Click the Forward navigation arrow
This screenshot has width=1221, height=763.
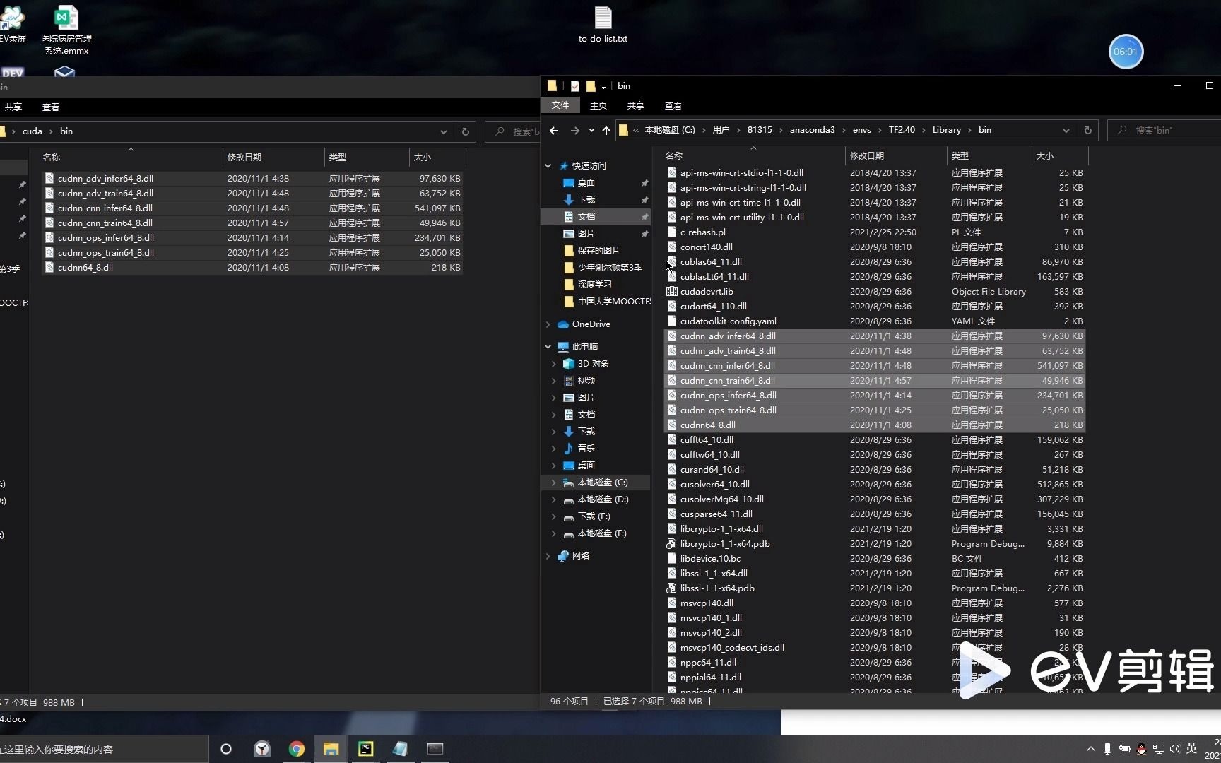point(575,131)
